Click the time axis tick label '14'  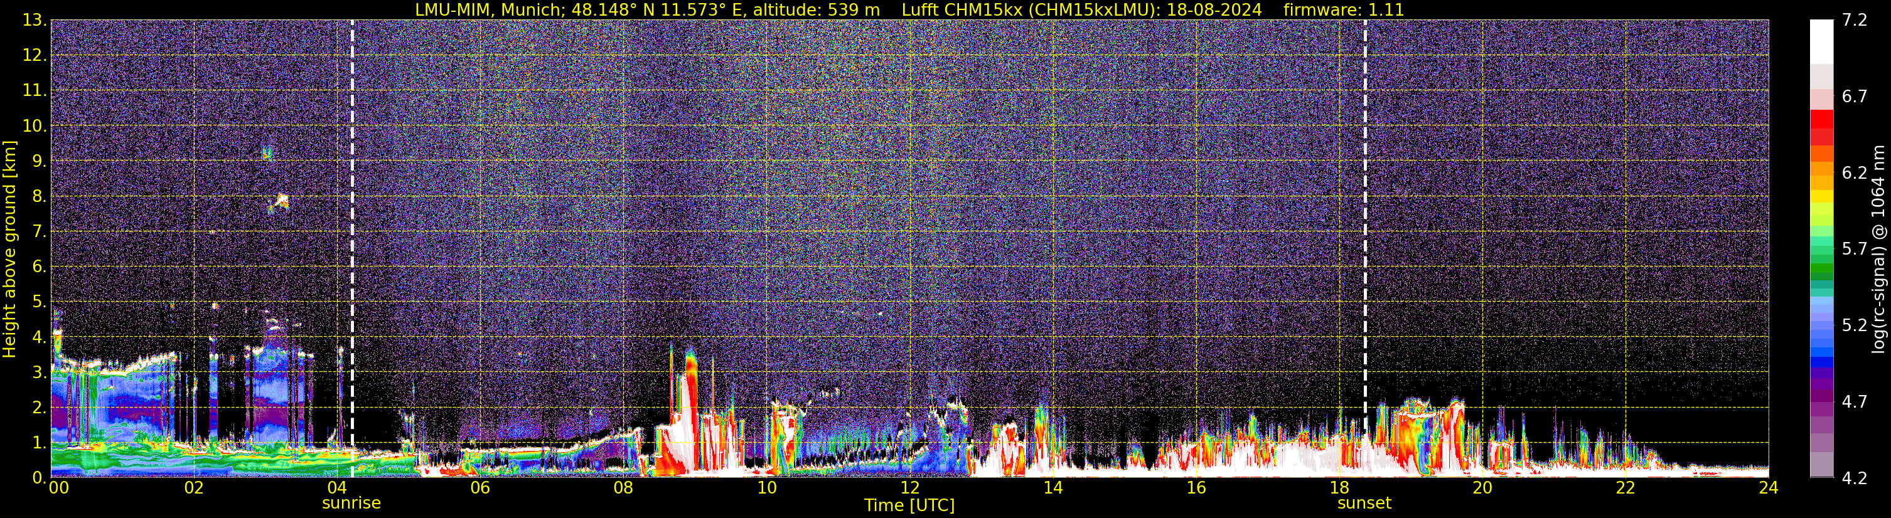point(1053,488)
